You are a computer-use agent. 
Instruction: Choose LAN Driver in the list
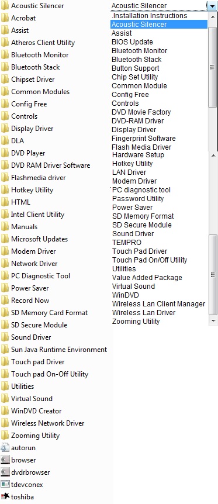coord(129,172)
